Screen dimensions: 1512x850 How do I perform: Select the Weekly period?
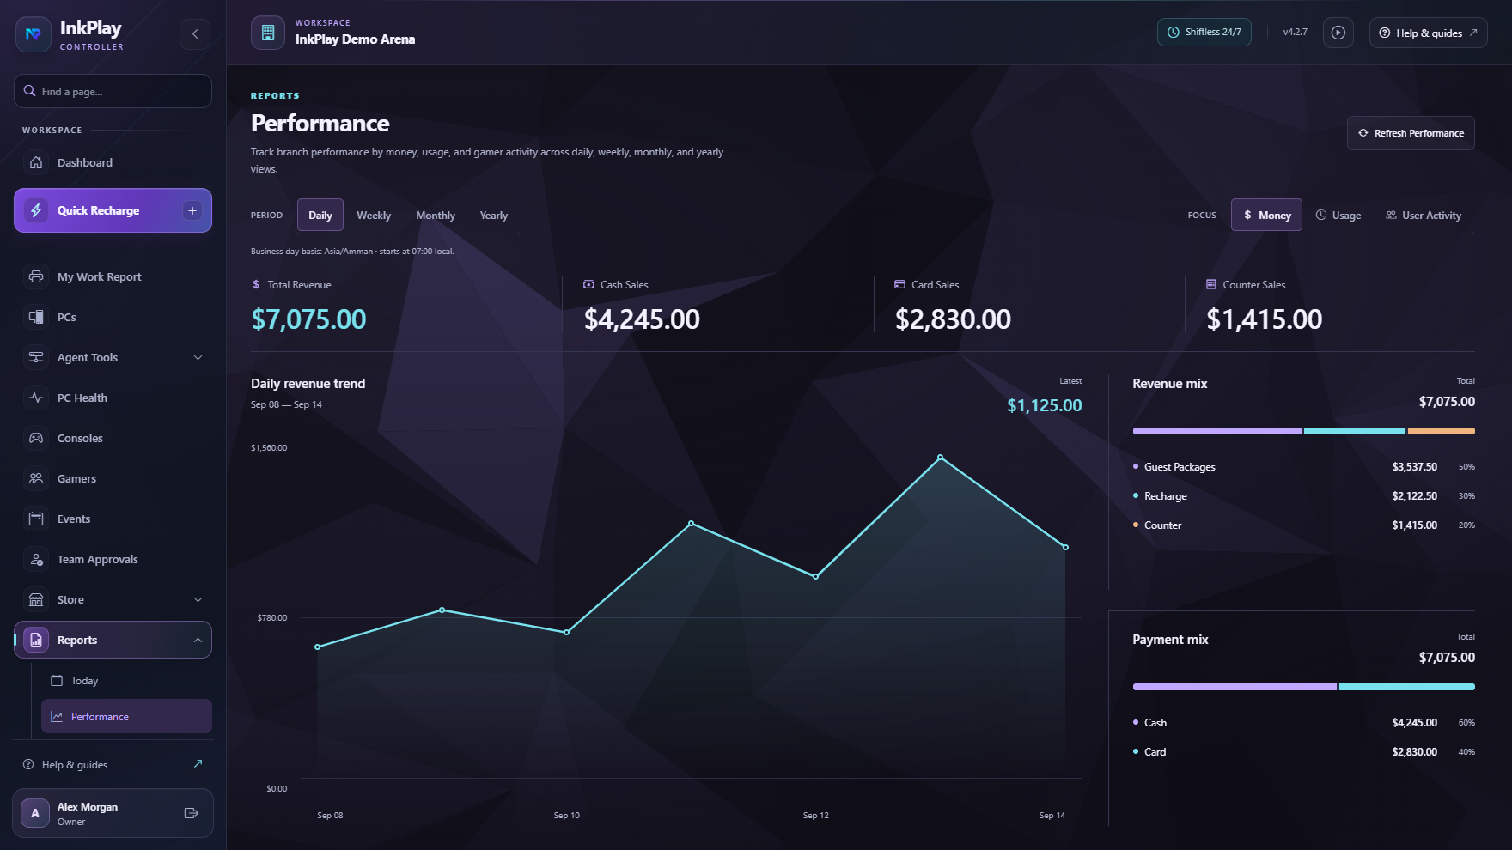[374, 216]
